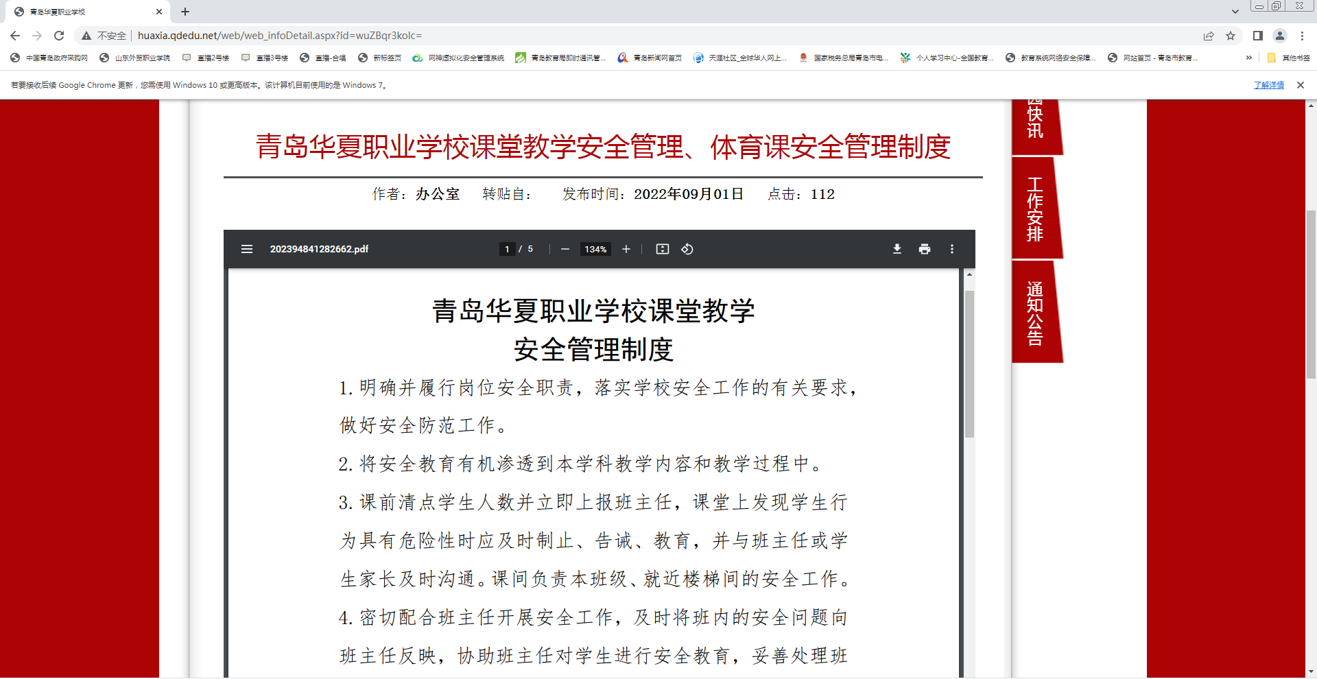The image size is (1317, 679).
Task: Open the tab search dropdown arrow
Action: coord(1235,12)
